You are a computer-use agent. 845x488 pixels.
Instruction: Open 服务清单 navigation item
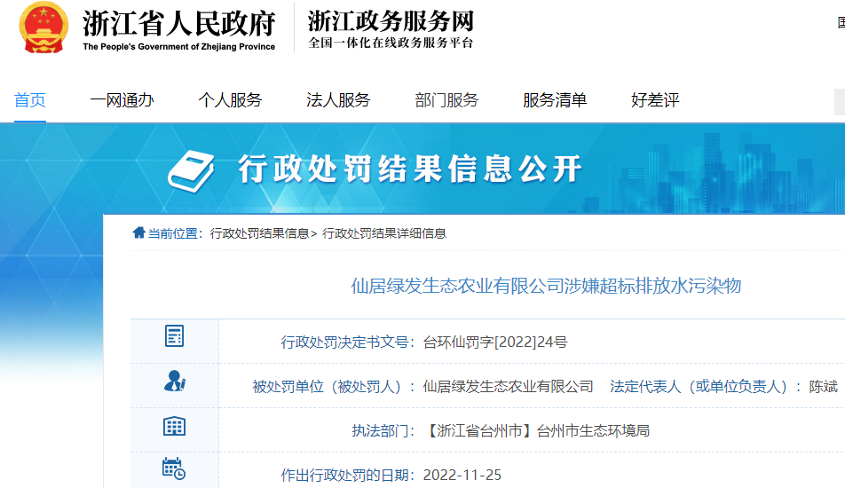(x=555, y=100)
